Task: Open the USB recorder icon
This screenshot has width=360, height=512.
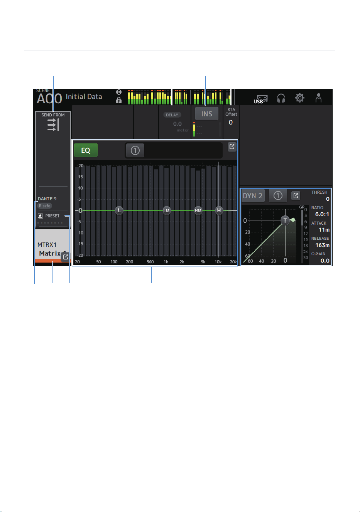Action: click(x=261, y=98)
